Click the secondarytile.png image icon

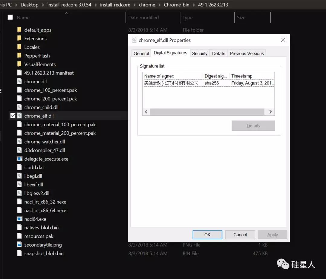[19, 245]
